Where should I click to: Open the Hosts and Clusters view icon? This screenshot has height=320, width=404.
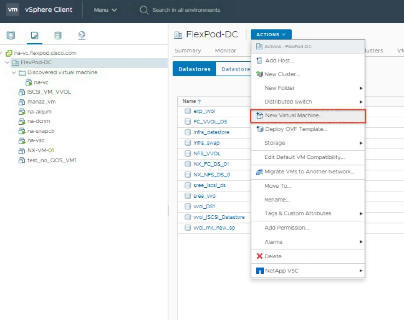point(11,35)
